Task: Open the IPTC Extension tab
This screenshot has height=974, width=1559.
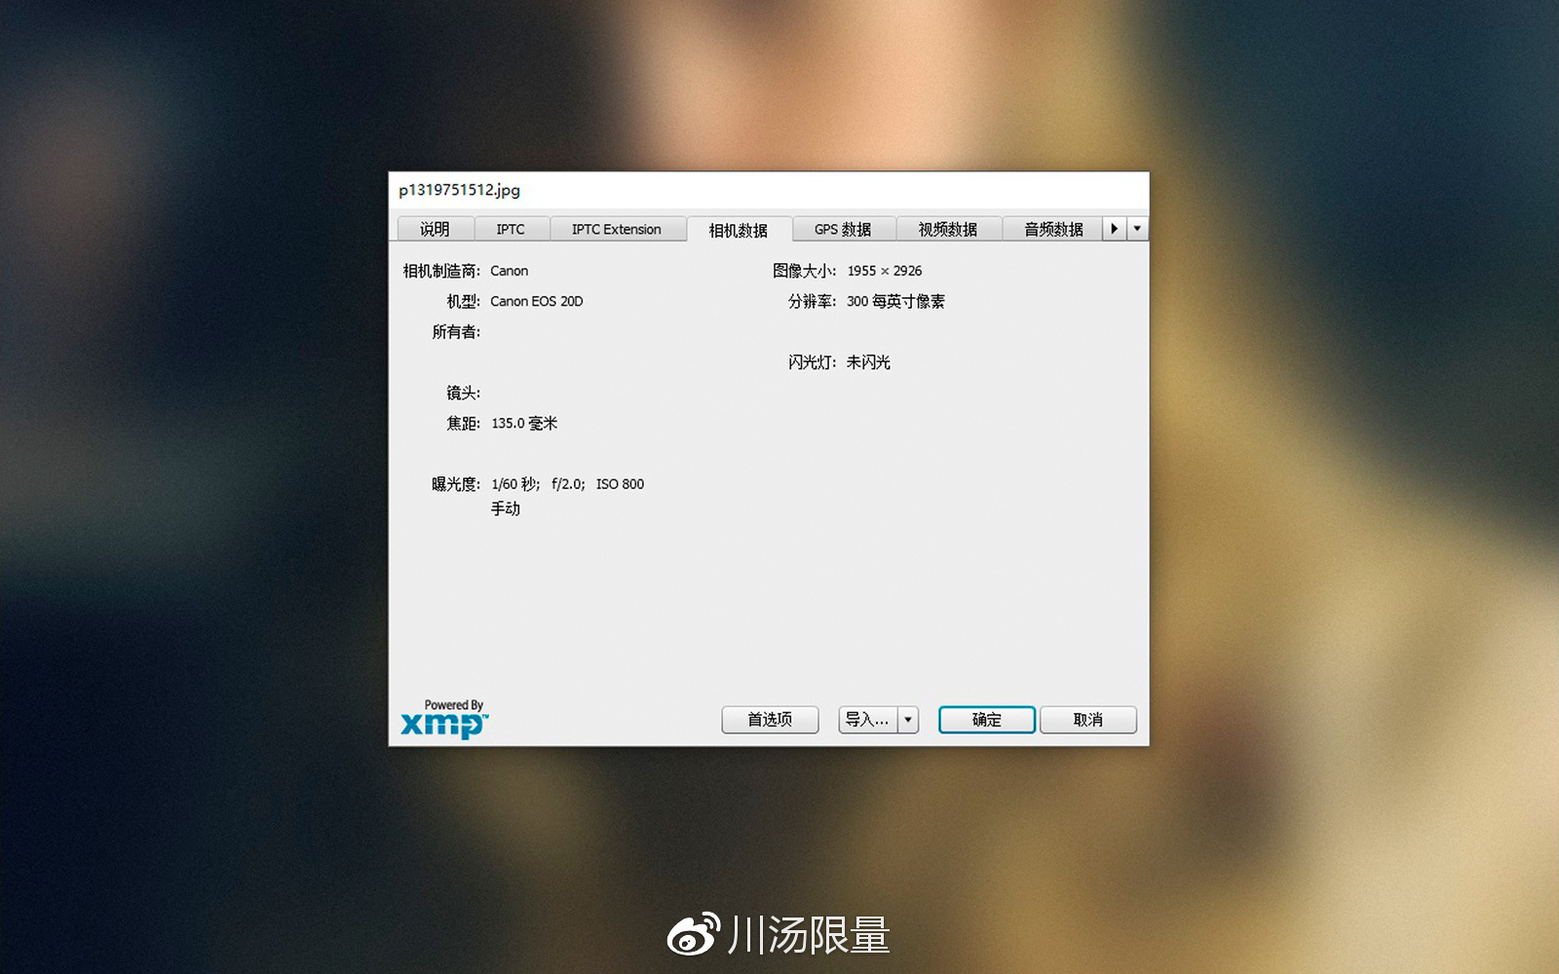Action: pyautogui.click(x=617, y=229)
